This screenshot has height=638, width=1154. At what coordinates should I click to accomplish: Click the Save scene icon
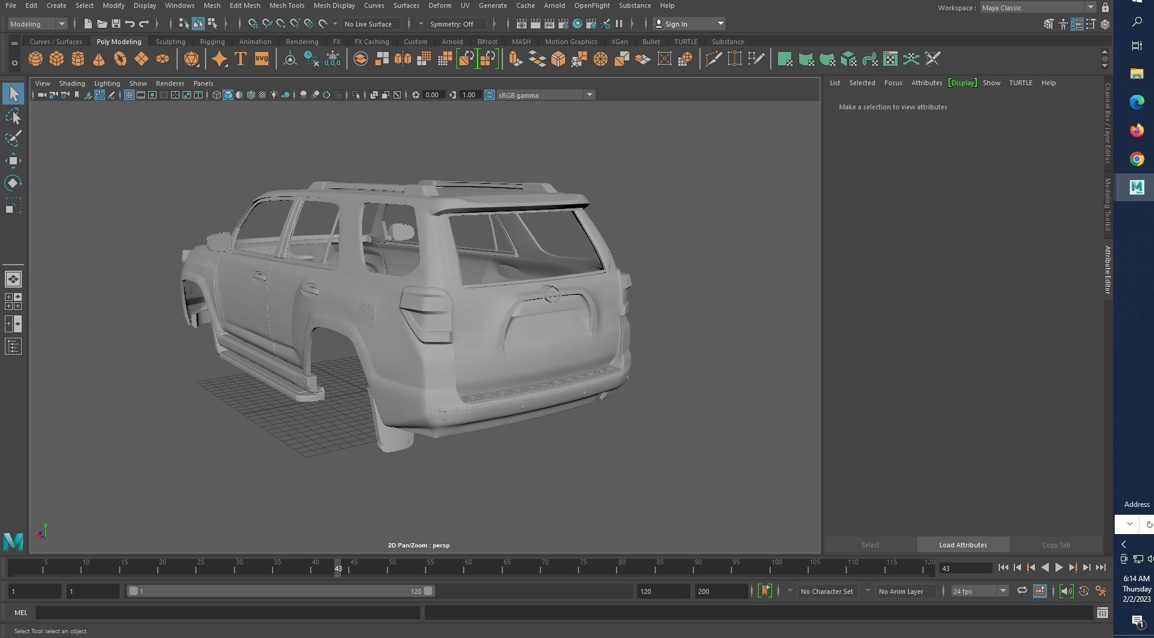coord(116,24)
